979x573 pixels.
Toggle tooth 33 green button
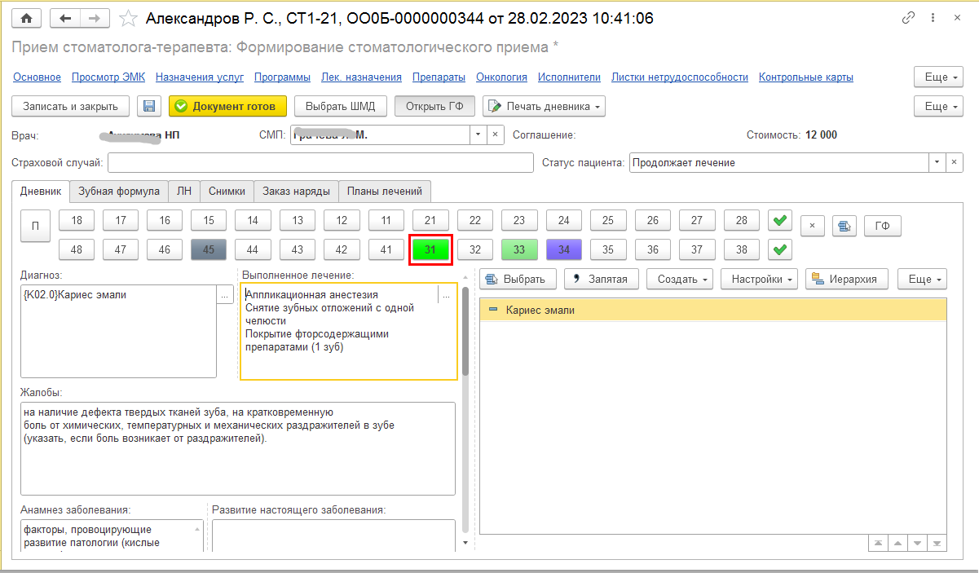[519, 249]
